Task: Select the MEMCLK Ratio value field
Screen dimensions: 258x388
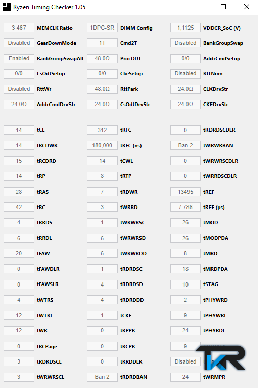Action: 19,28
